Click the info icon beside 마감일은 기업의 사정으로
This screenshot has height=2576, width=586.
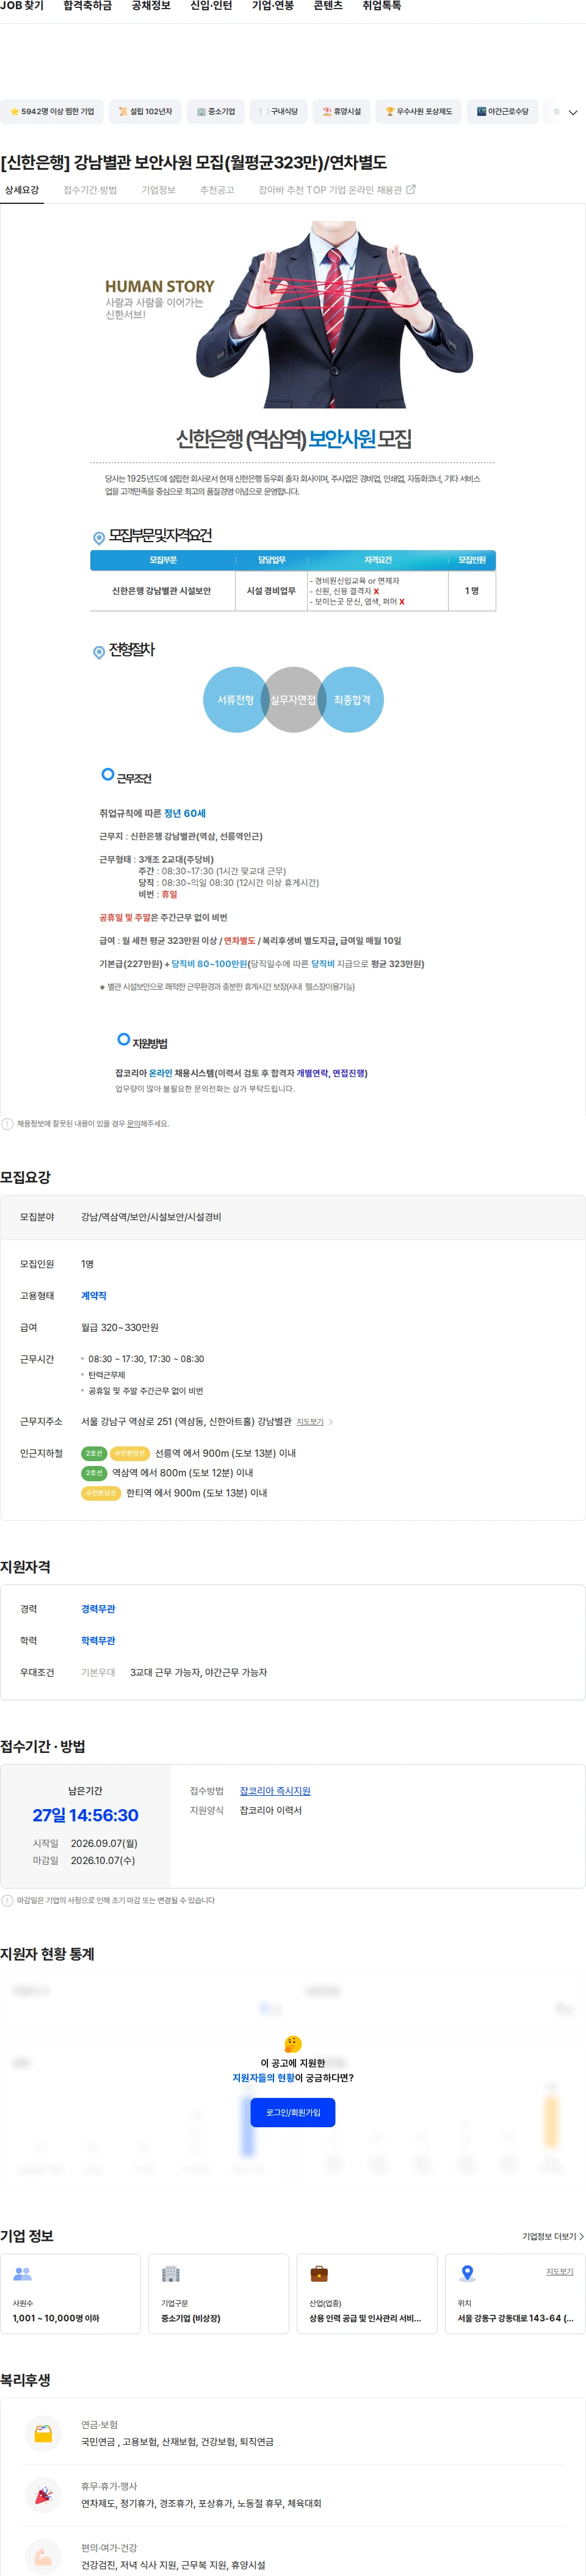click(x=7, y=1901)
